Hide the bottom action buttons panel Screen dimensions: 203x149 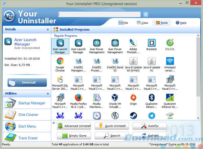[54, 123]
